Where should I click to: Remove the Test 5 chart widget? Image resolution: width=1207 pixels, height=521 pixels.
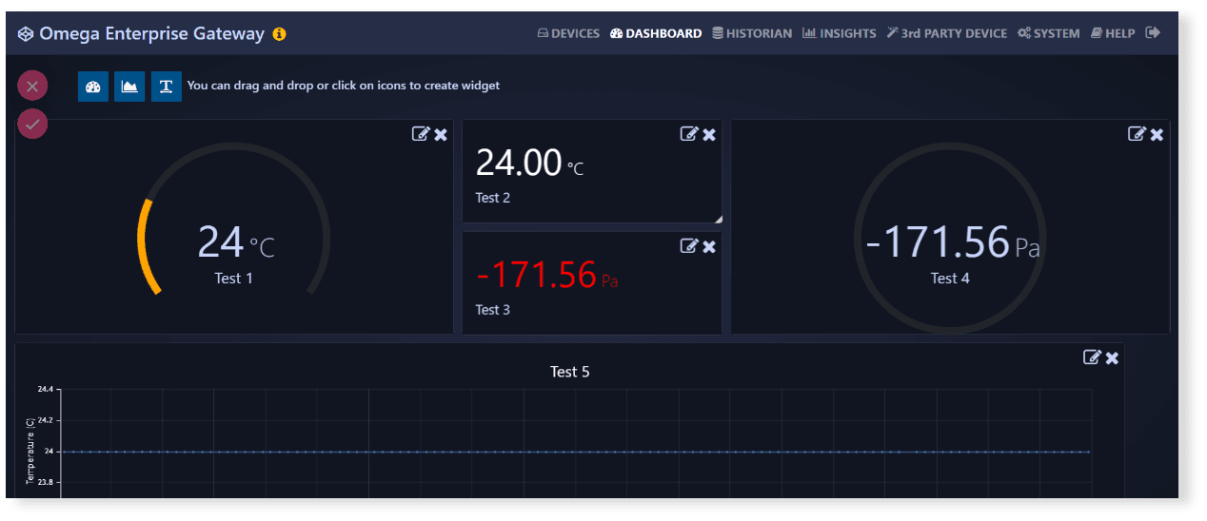[1112, 357]
